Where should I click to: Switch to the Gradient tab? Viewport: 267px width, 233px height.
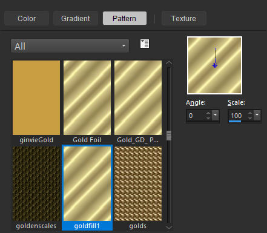tap(76, 18)
